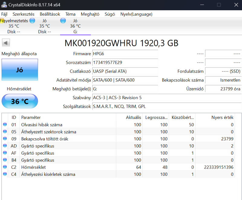The width and height of the screenshot is (242, 200).
Task: Click the Üzemidő field 23799 óra
Action: (x=223, y=89)
